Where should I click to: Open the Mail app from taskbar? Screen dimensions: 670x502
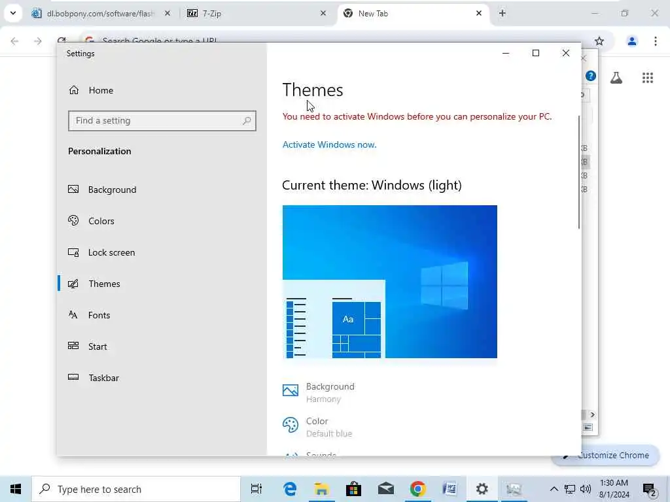[x=386, y=489]
